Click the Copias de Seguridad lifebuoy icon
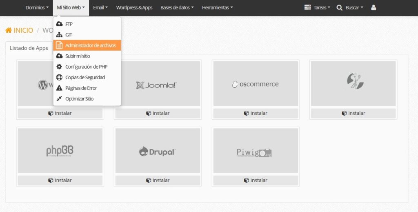The height and width of the screenshot is (212, 418). (x=59, y=77)
